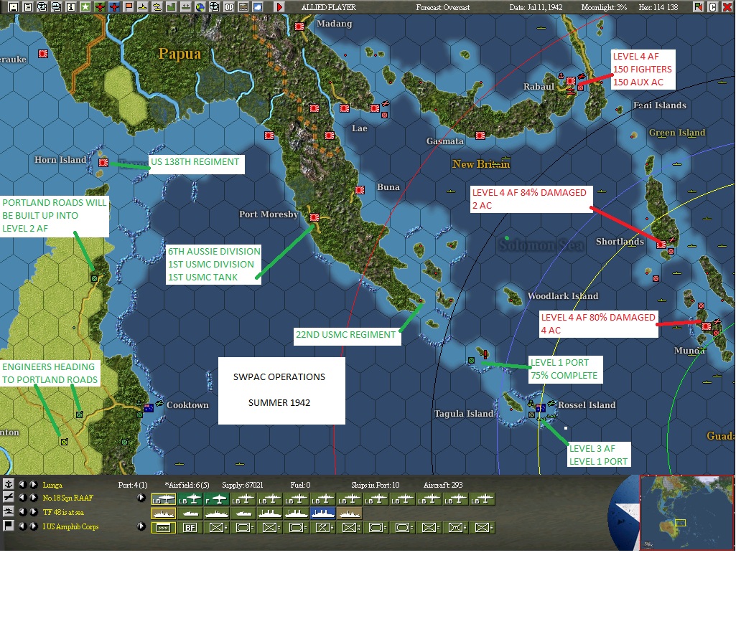Select previous air unit before No.18 Sqn RAAF
This screenshot has width=741, height=644.
(22, 498)
